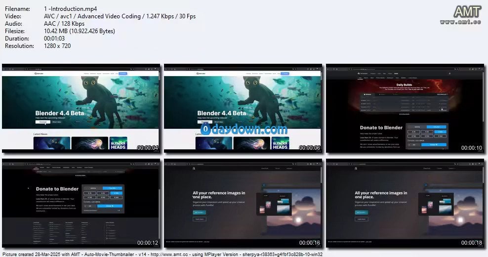488x257 pixels.
Task: Click the "Duration:" label
Action: (x=17, y=39)
